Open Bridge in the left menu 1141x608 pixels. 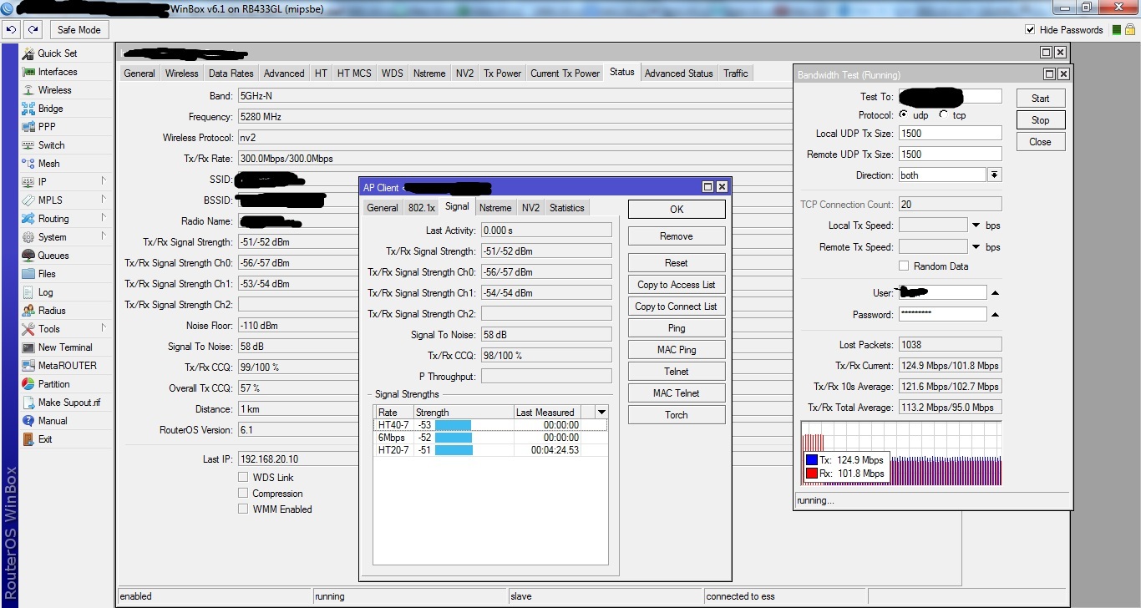[50, 109]
